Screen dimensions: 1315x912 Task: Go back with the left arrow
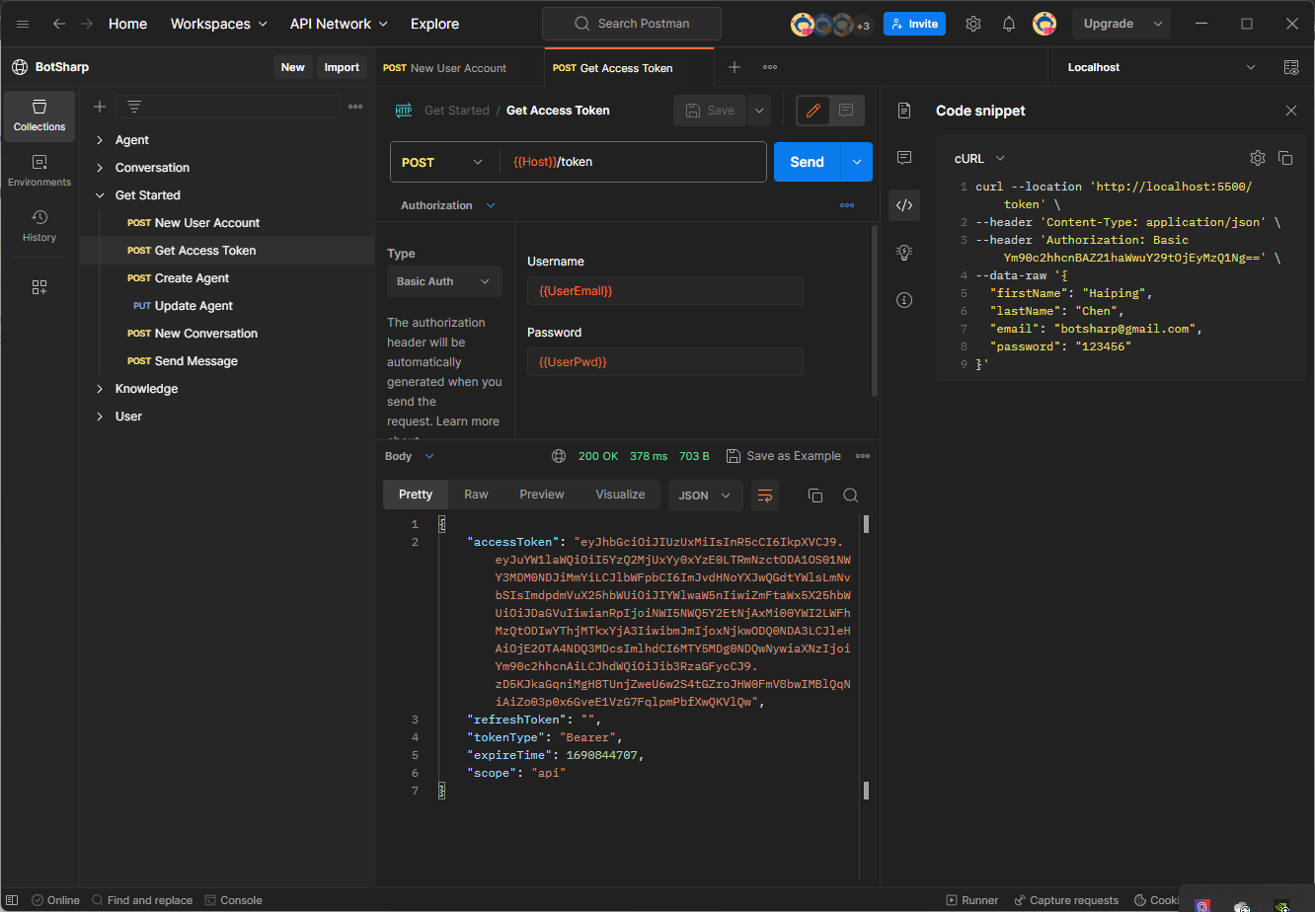[x=59, y=24]
